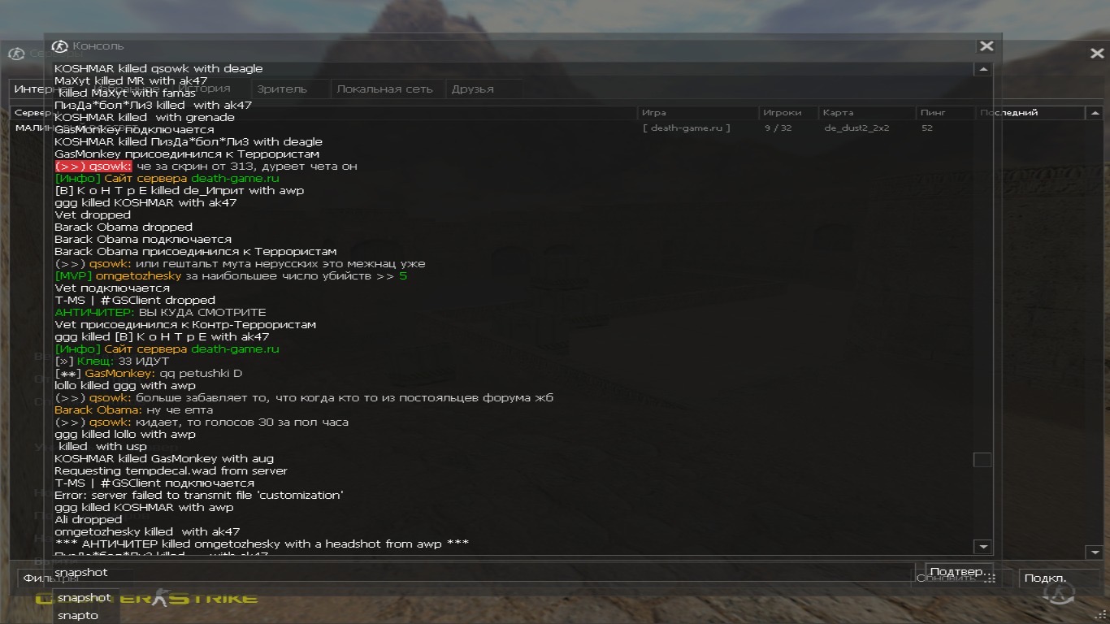
Task: Open the Друзья tab
Action: pos(473,89)
